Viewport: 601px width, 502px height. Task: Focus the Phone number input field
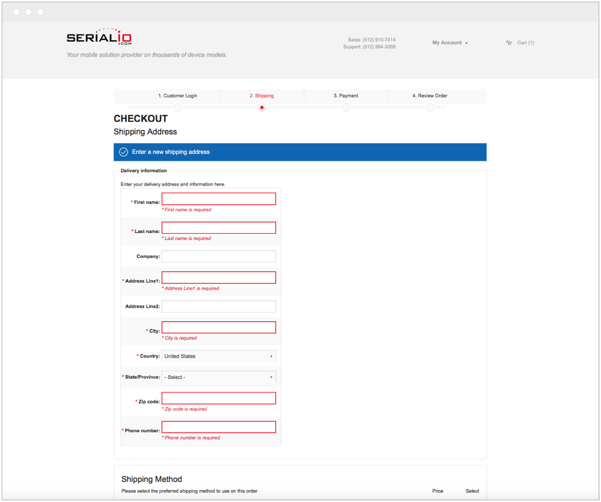(218, 427)
